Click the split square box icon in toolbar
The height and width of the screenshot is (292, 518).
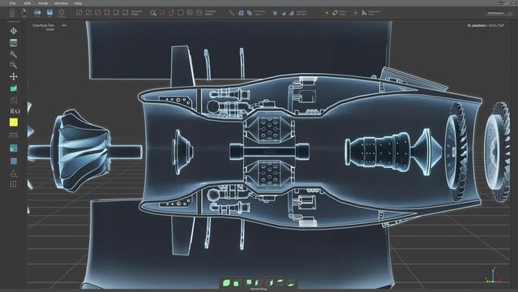pos(199,12)
